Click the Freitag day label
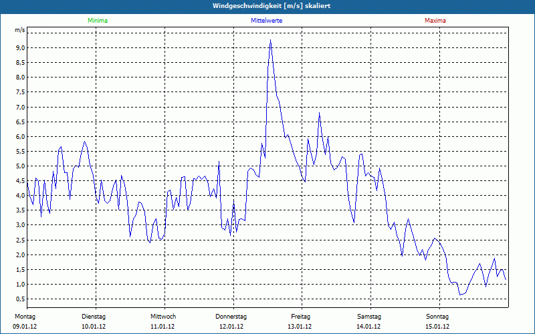This screenshot has width=535, height=334. [300, 317]
